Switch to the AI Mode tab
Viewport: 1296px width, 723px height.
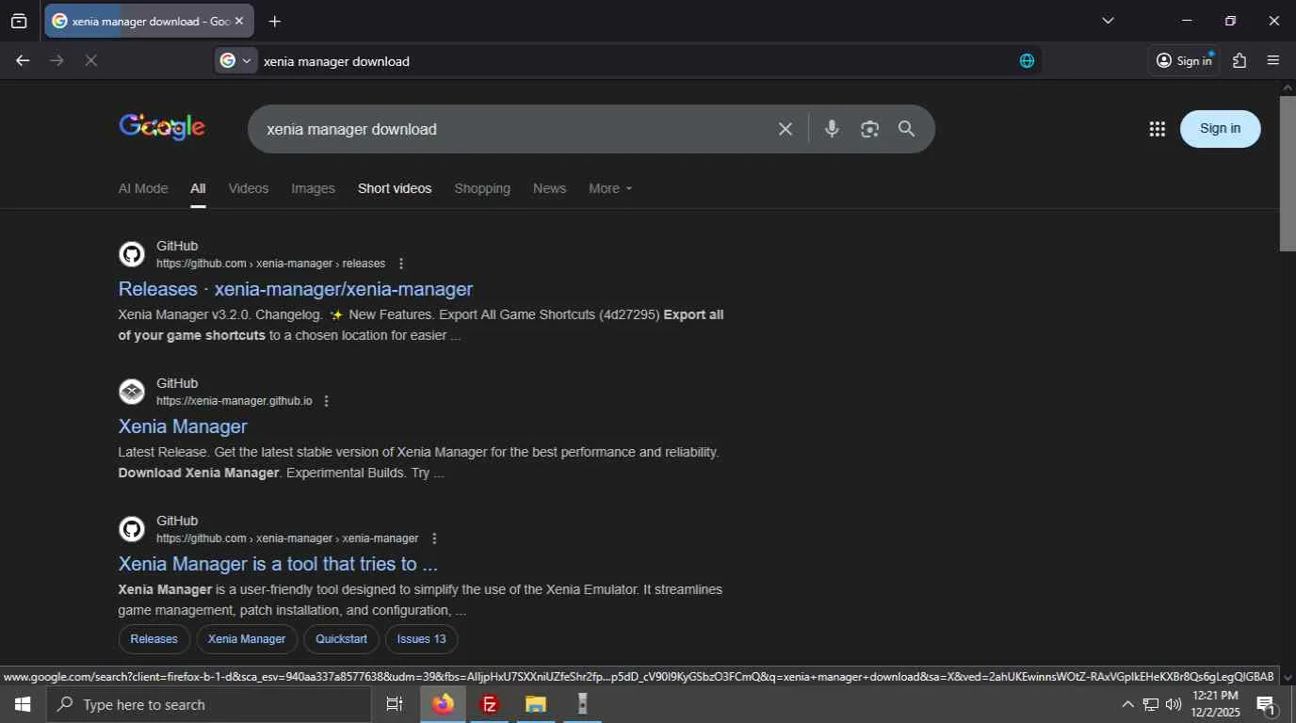[x=143, y=188]
